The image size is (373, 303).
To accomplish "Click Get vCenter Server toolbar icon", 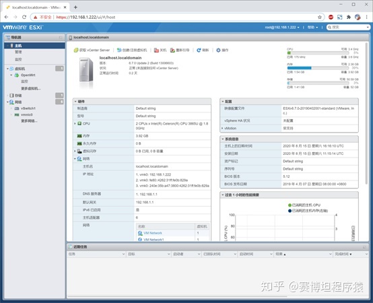I will [x=76, y=50].
